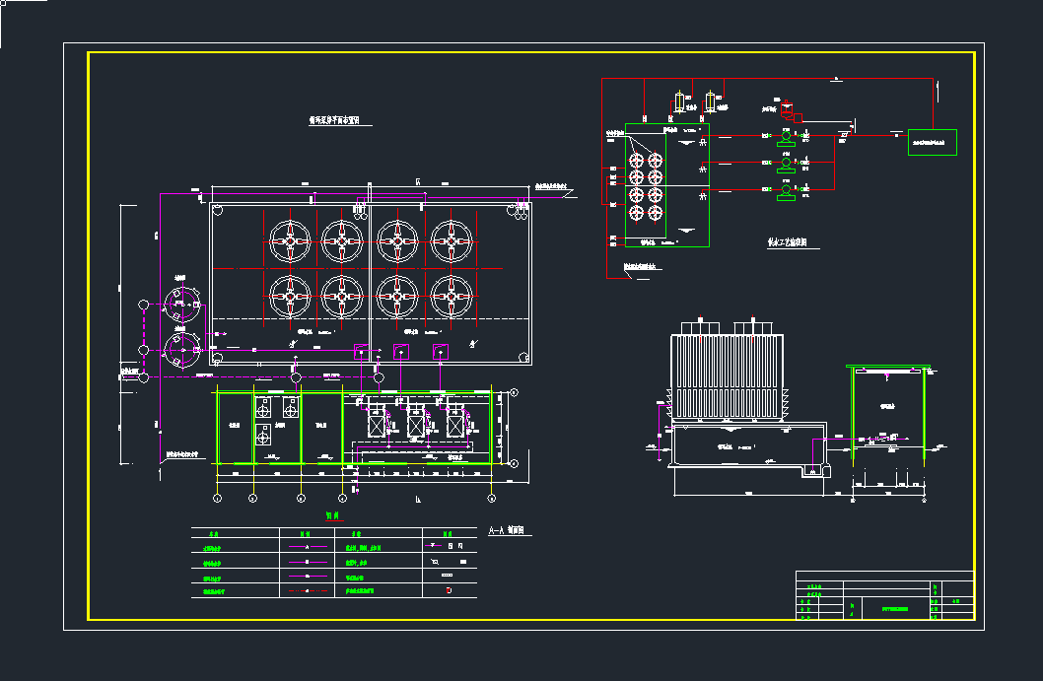Screen dimensions: 1043x681
Task: Select the bottom-right cooling tower fan in plan view
Action: (x=451, y=295)
